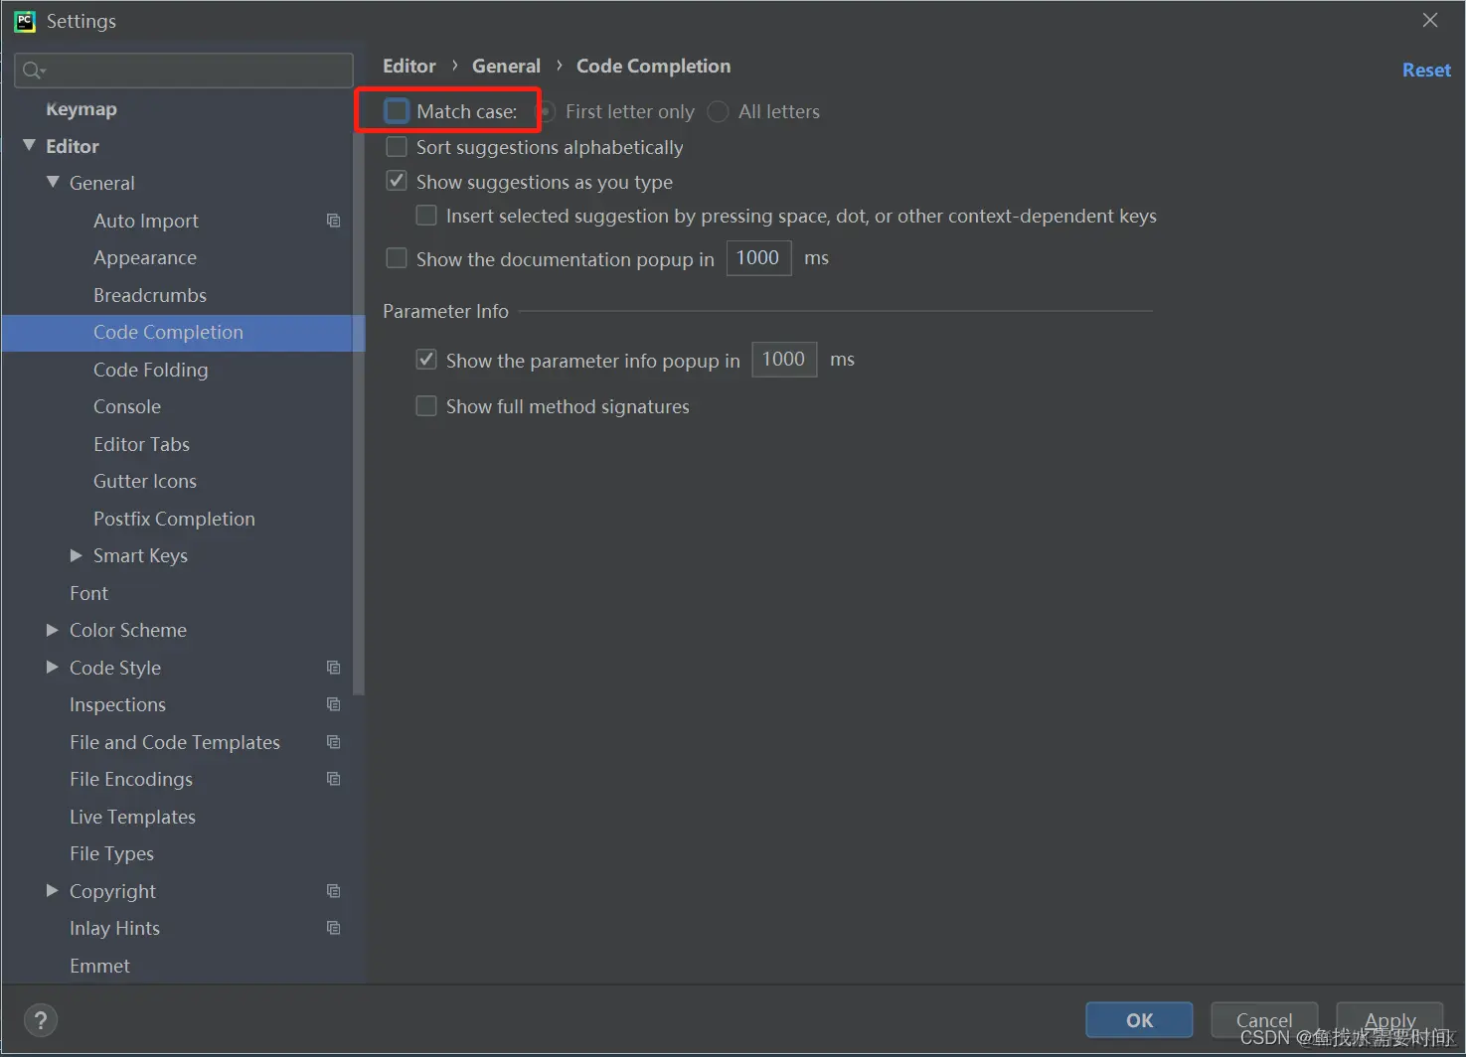The image size is (1466, 1057).
Task: Click the settings tree scrollbar
Action: [x=359, y=412]
